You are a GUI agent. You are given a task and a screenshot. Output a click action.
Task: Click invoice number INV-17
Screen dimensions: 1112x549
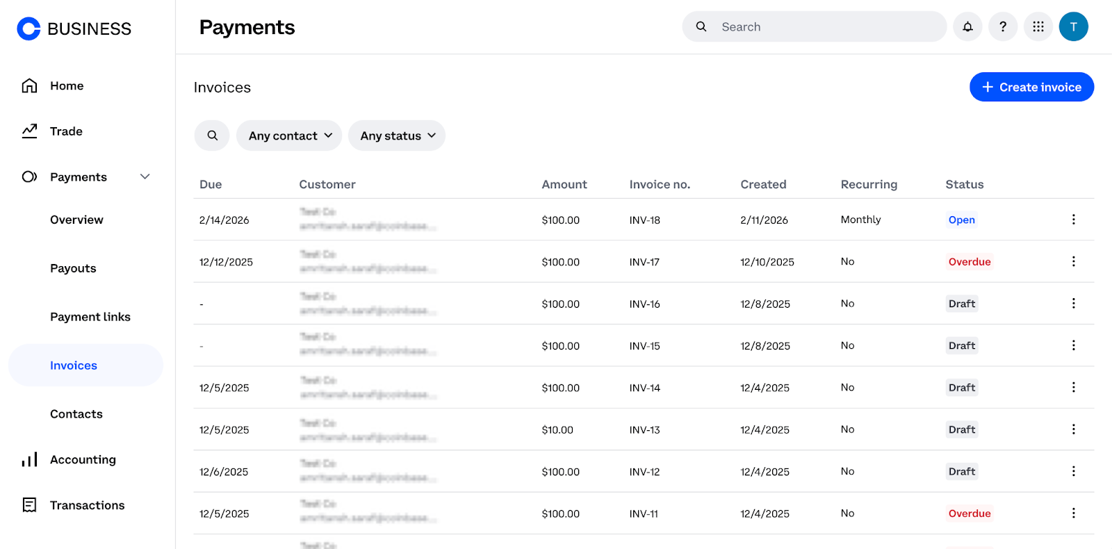point(644,262)
